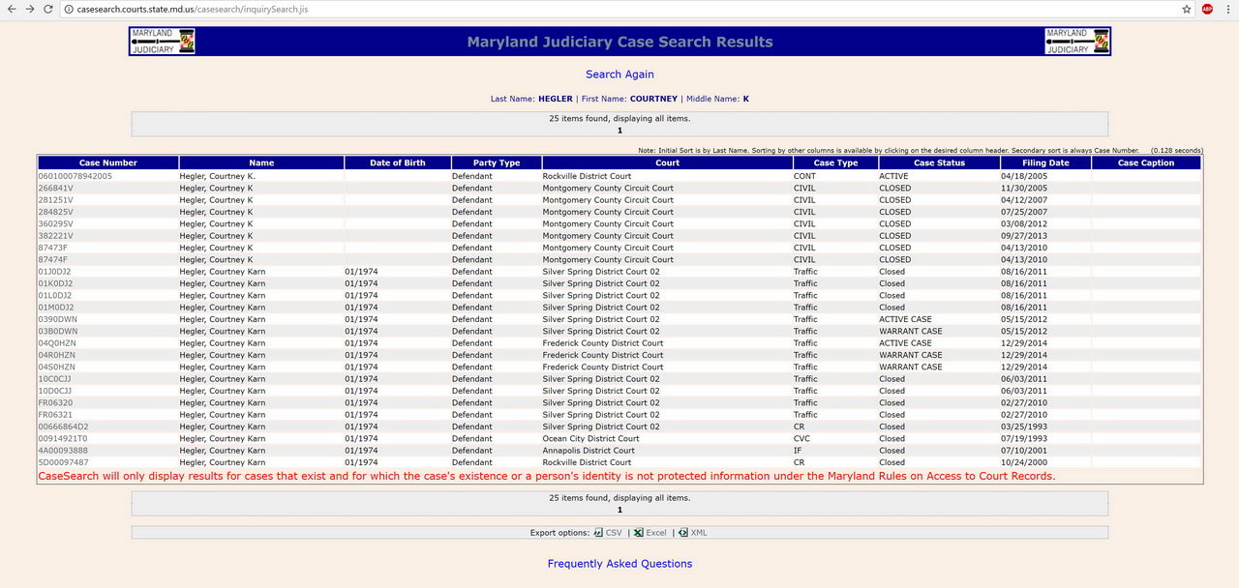Viewport: 1239px width, 588px height.
Task: Click the browser back arrow
Action: coord(11,9)
